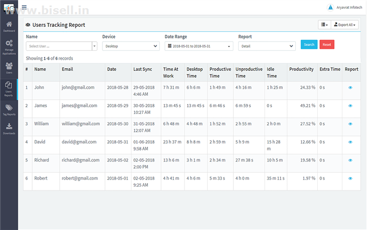
Task: Expand the Select User dropdown arrow
Action: [x=95, y=46]
